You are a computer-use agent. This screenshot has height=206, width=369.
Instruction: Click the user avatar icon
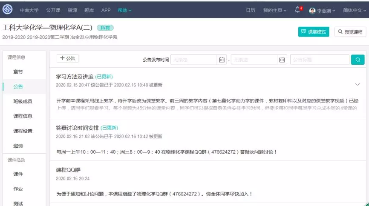tap(312, 10)
